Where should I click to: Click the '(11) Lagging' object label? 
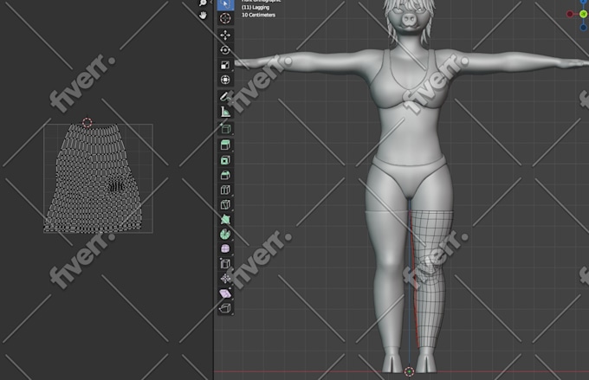point(256,8)
